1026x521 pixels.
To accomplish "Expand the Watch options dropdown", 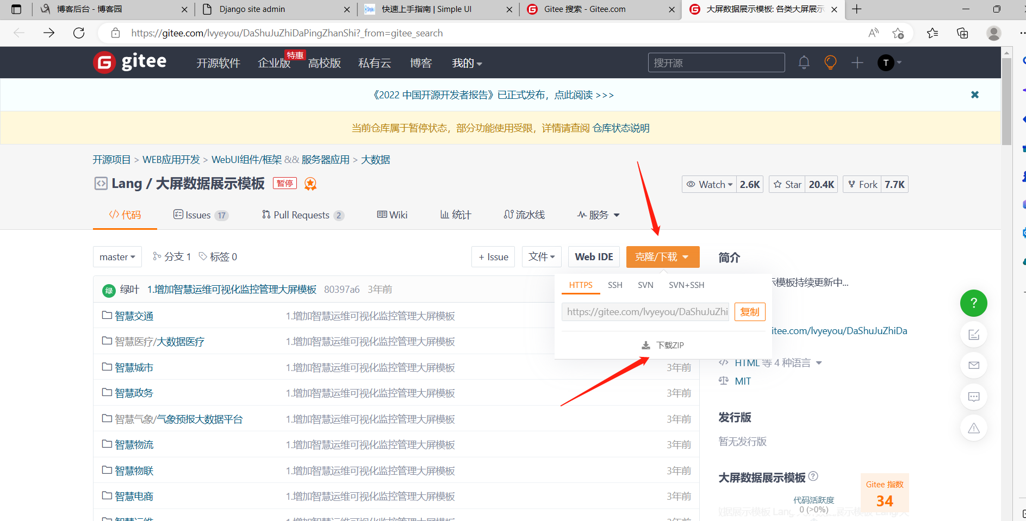I will pos(710,185).
